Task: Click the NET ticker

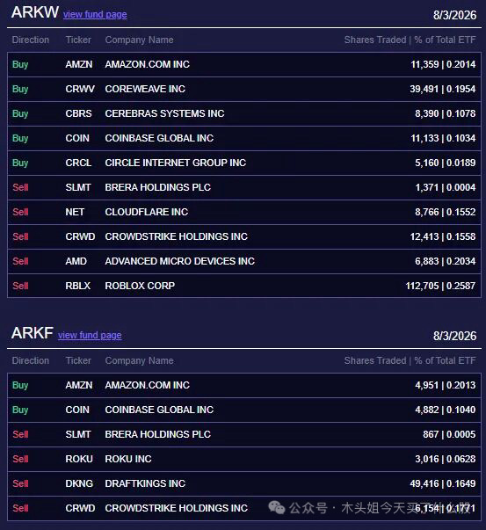Action: pyautogui.click(x=75, y=212)
